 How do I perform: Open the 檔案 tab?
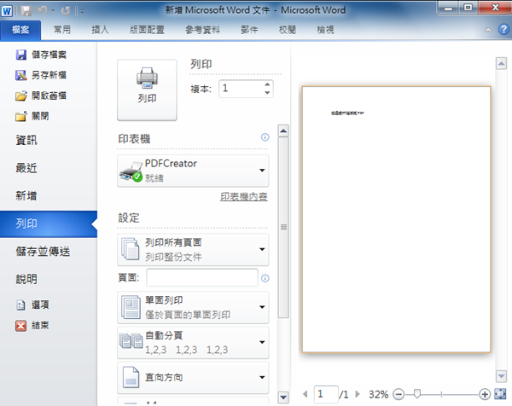tap(20, 30)
